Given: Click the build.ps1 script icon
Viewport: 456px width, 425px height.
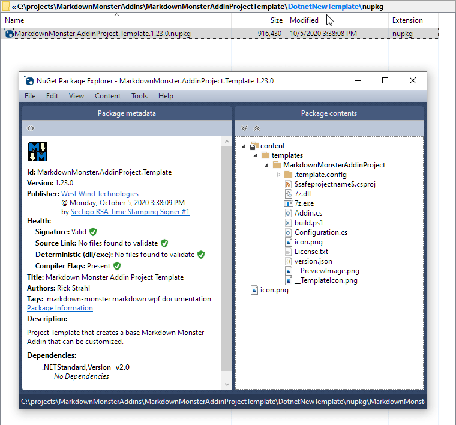Looking at the screenshot, I should click(x=288, y=223).
